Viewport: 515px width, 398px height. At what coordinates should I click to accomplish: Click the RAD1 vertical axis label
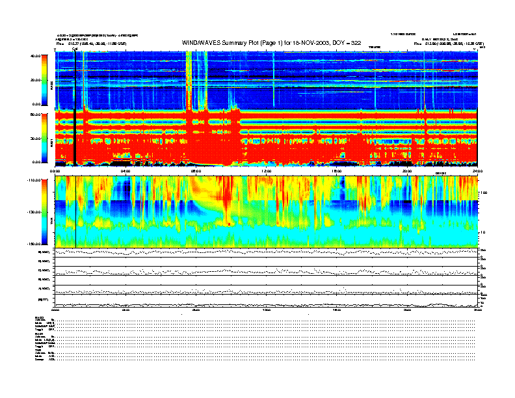click(x=51, y=142)
